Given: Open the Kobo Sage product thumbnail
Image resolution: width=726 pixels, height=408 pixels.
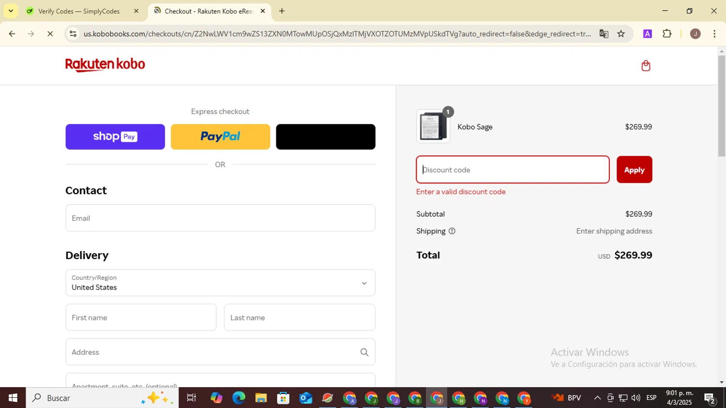Looking at the screenshot, I should click(x=433, y=126).
